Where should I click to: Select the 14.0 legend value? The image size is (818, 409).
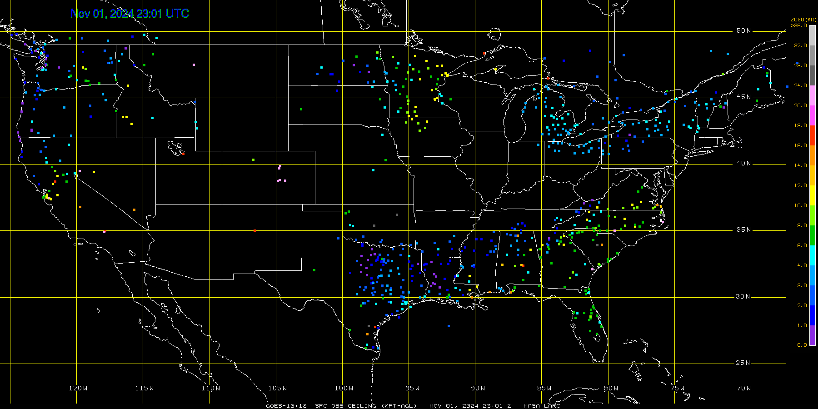point(800,165)
